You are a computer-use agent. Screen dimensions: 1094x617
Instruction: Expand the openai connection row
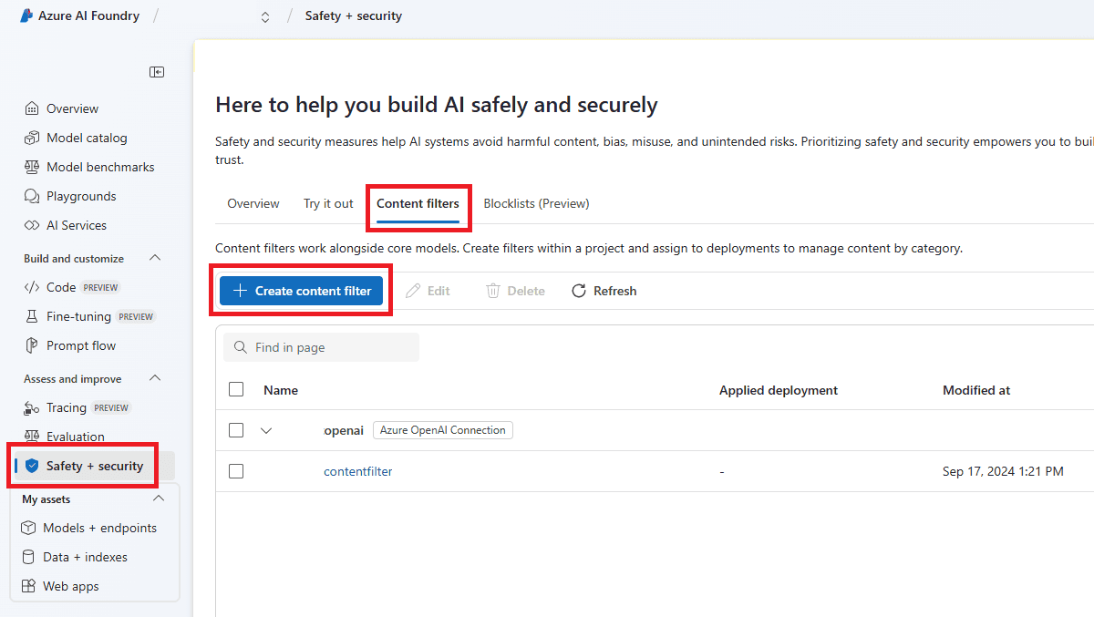[266, 429]
